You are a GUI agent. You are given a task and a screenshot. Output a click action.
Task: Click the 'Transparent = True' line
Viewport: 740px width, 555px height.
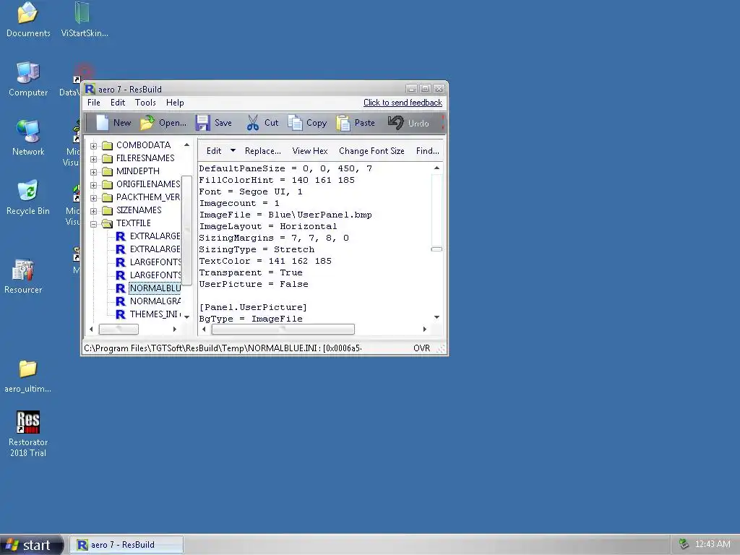coord(251,272)
